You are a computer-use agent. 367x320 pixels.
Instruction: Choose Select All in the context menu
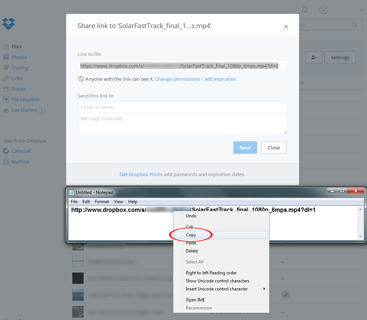coord(221,262)
